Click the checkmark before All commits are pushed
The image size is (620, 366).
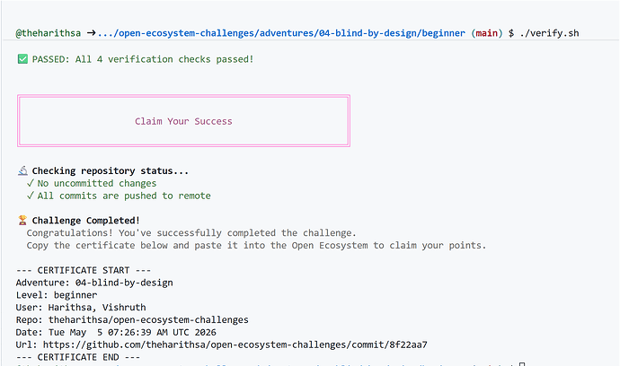tap(31, 196)
